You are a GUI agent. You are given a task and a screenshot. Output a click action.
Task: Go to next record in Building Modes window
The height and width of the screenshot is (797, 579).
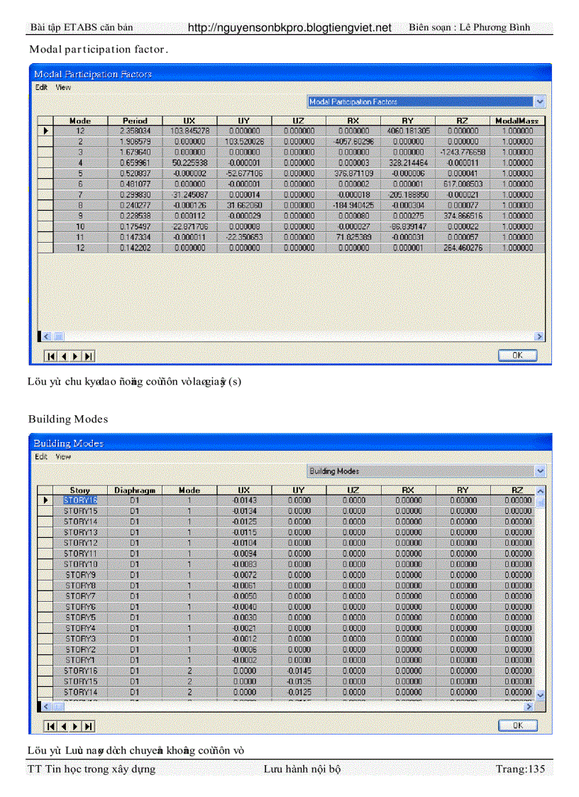click(x=76, y=725)
